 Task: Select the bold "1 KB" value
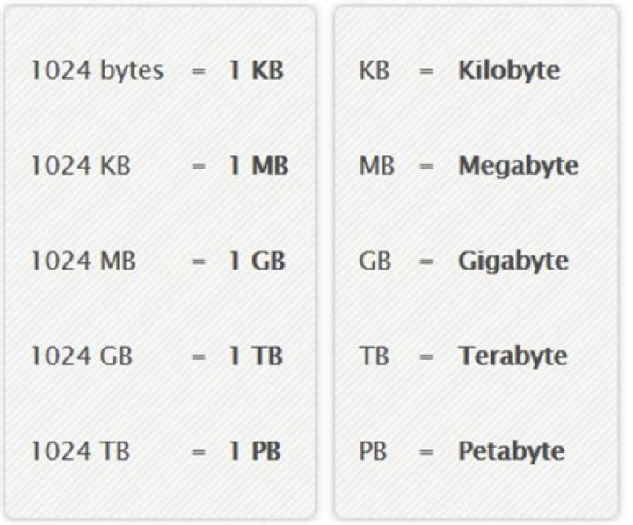click(257, 71)
